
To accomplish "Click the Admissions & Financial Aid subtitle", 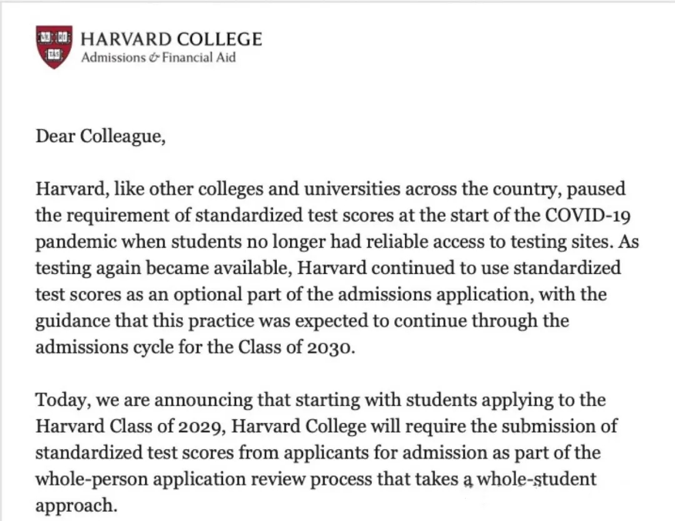I will coord(158,58).
